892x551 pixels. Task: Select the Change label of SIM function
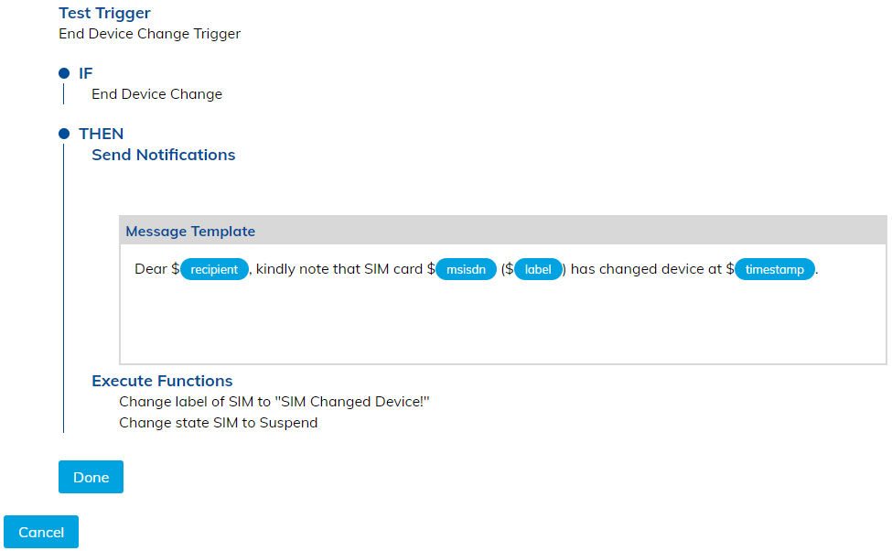click(x=274, y=402)
